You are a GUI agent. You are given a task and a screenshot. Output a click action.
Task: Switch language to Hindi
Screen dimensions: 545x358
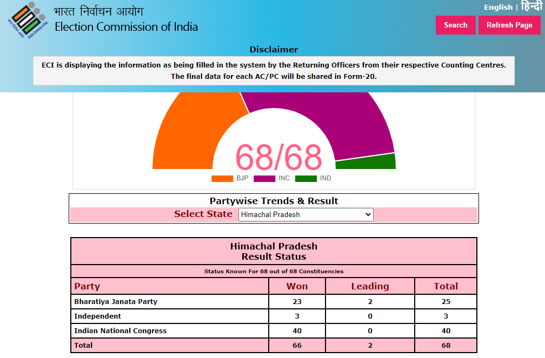(x=531, y=6)
